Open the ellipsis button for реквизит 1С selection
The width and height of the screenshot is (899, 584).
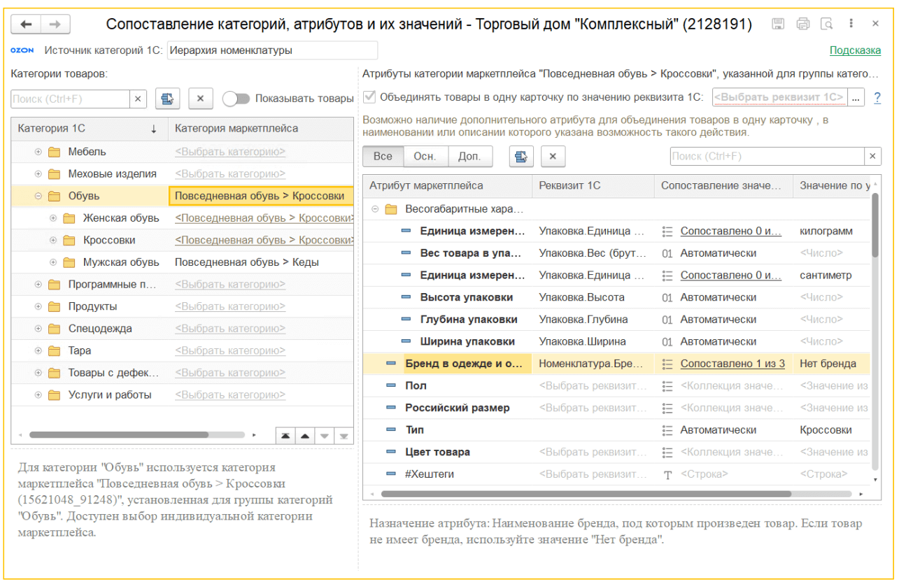(857, 98)
